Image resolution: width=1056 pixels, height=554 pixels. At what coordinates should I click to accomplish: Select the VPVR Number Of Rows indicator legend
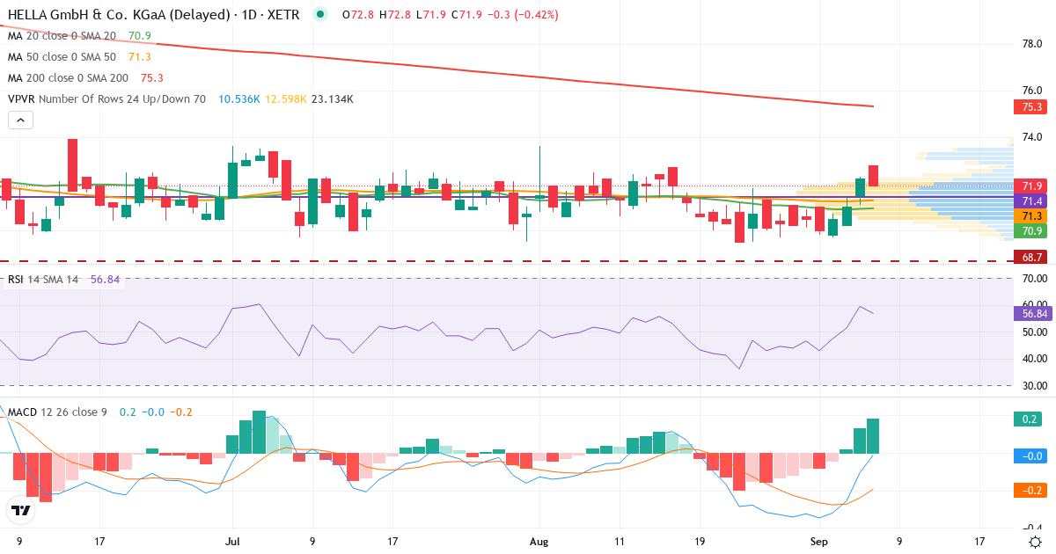pyautogui.click(x=107, y=99)
